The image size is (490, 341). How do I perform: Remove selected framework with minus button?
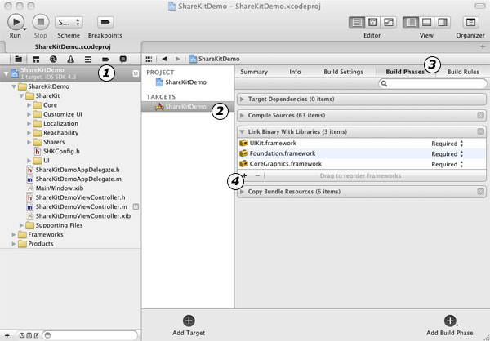pyautogui.click(x=257, y=175)
